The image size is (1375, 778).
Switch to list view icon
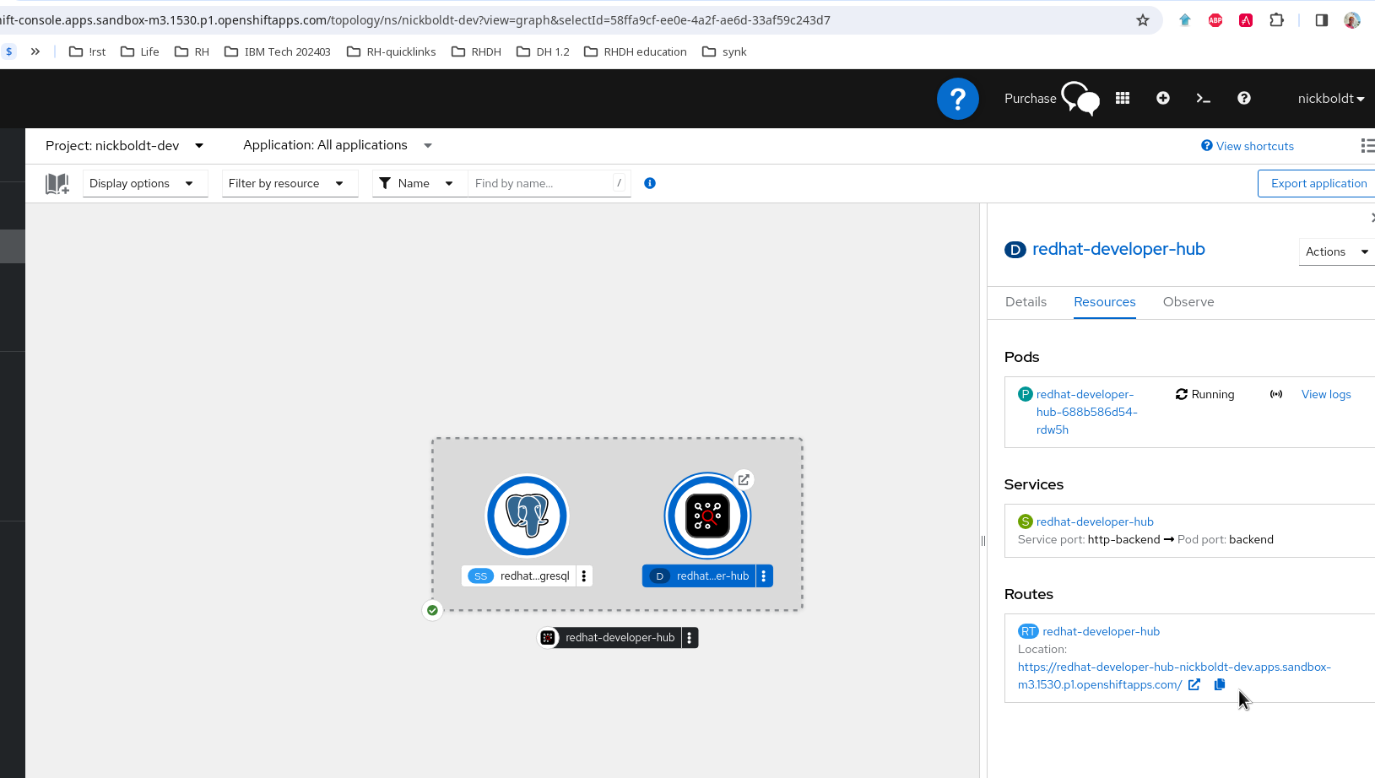(x=1367, y=146)
